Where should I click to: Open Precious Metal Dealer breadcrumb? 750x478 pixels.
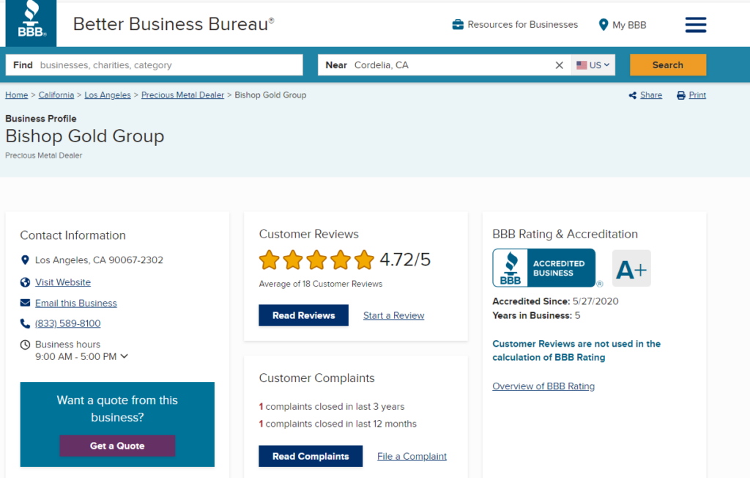coord(182,95)
